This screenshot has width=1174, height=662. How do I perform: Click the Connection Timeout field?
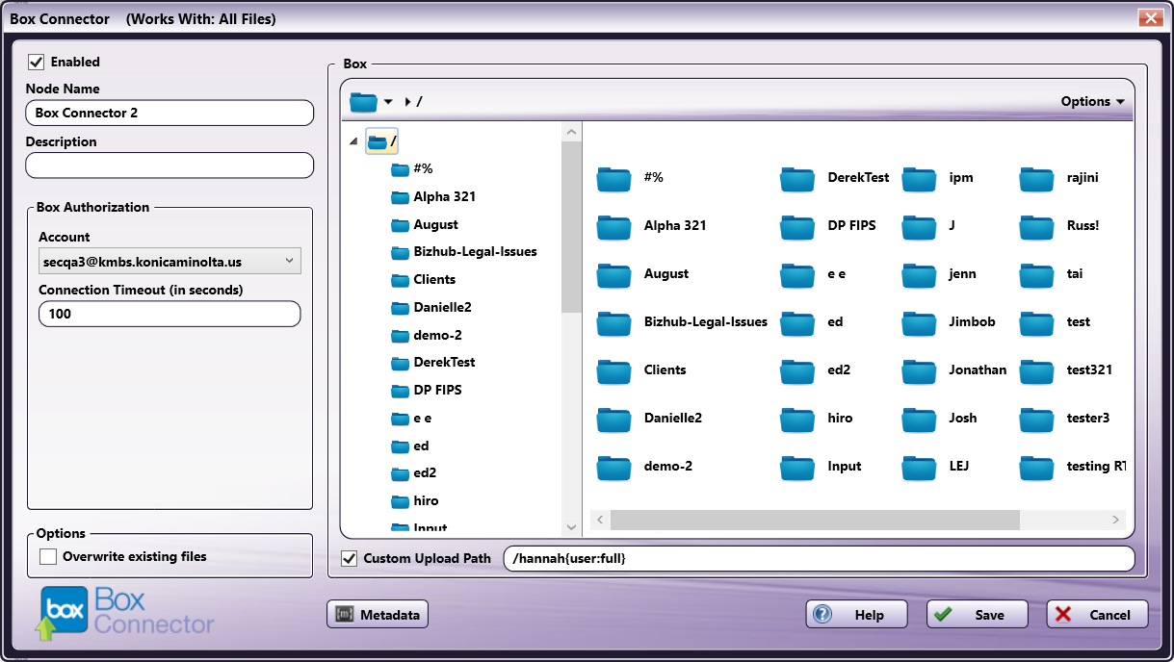tap(170, 314)
